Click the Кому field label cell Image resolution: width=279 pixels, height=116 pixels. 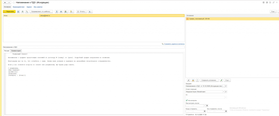point(21,16)
